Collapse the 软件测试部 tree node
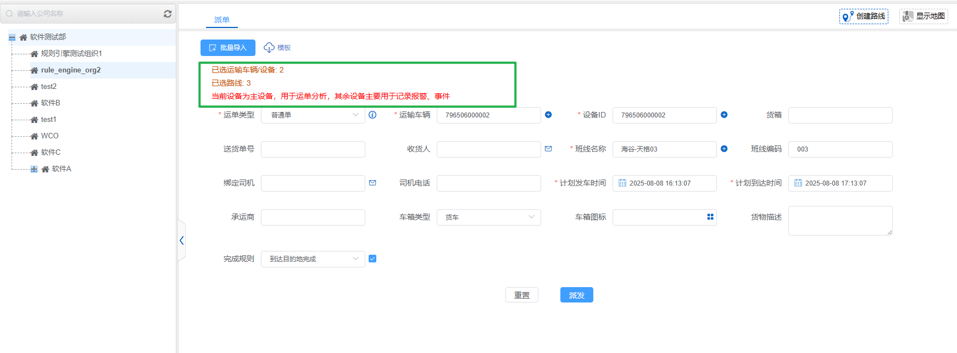This screenshot has width=957, height=353. (x=12, y=37)
